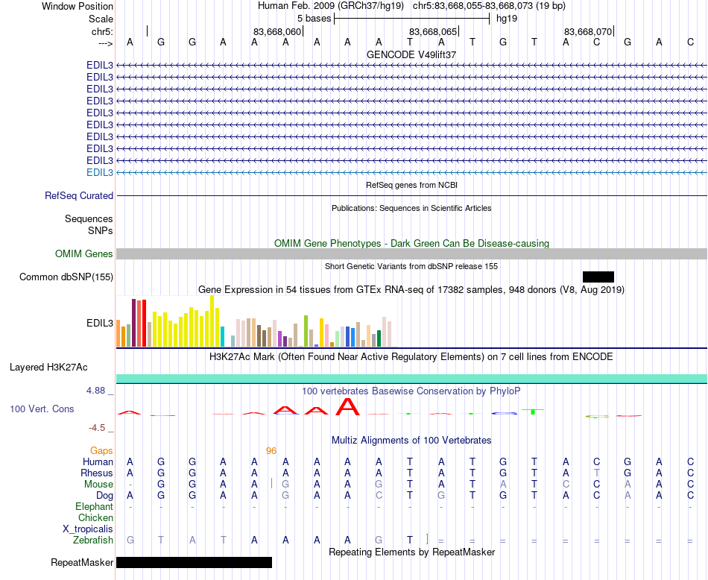The image size is (708, 580).
Task: Click the Common dbSNP black variant block
Action: [598, 277]
